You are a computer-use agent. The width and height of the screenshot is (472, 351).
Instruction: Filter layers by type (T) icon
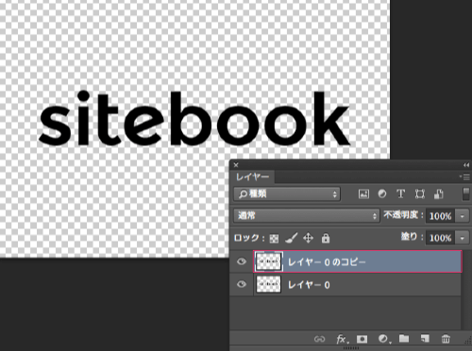click(x=400, y=193)
